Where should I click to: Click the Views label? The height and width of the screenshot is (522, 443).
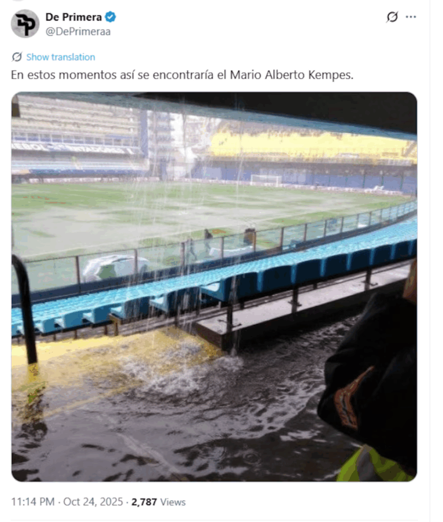(173, 502)
